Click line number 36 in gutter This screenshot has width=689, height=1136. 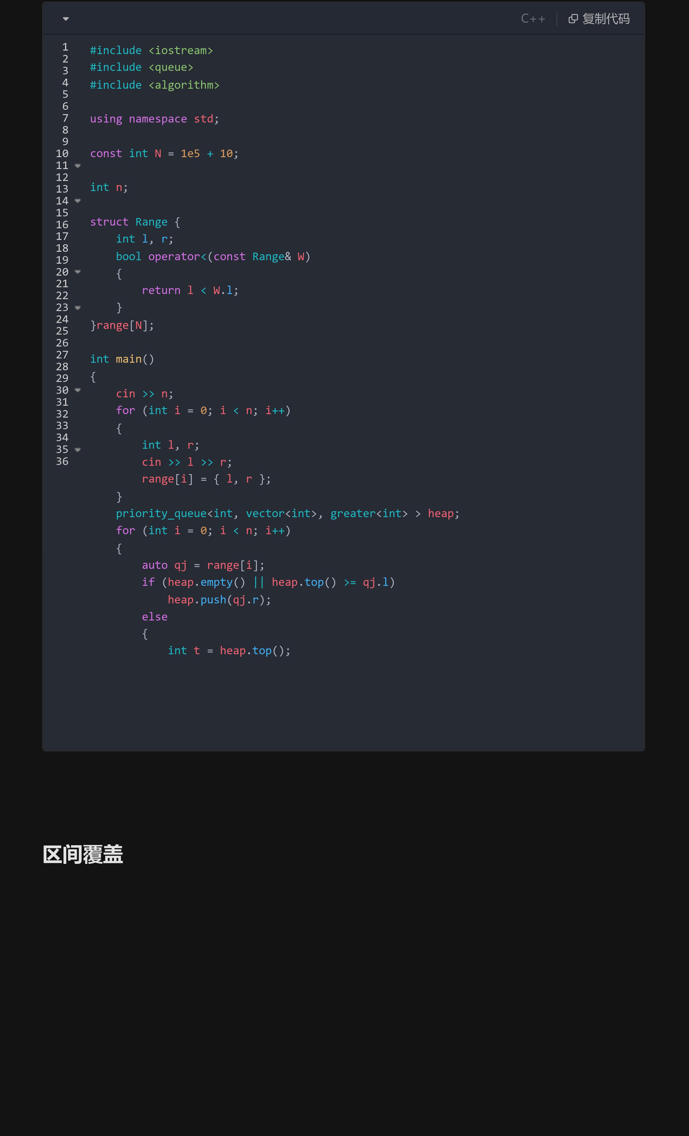62,461
